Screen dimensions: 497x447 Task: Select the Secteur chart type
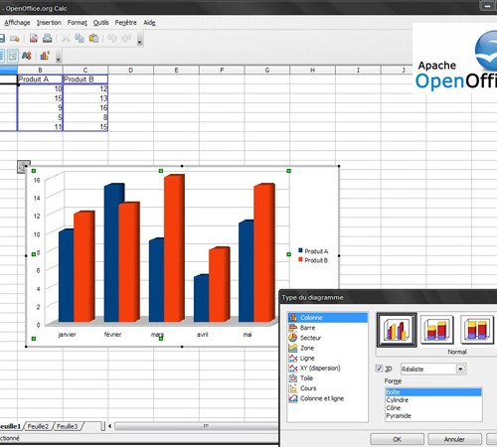coord(328,338)
